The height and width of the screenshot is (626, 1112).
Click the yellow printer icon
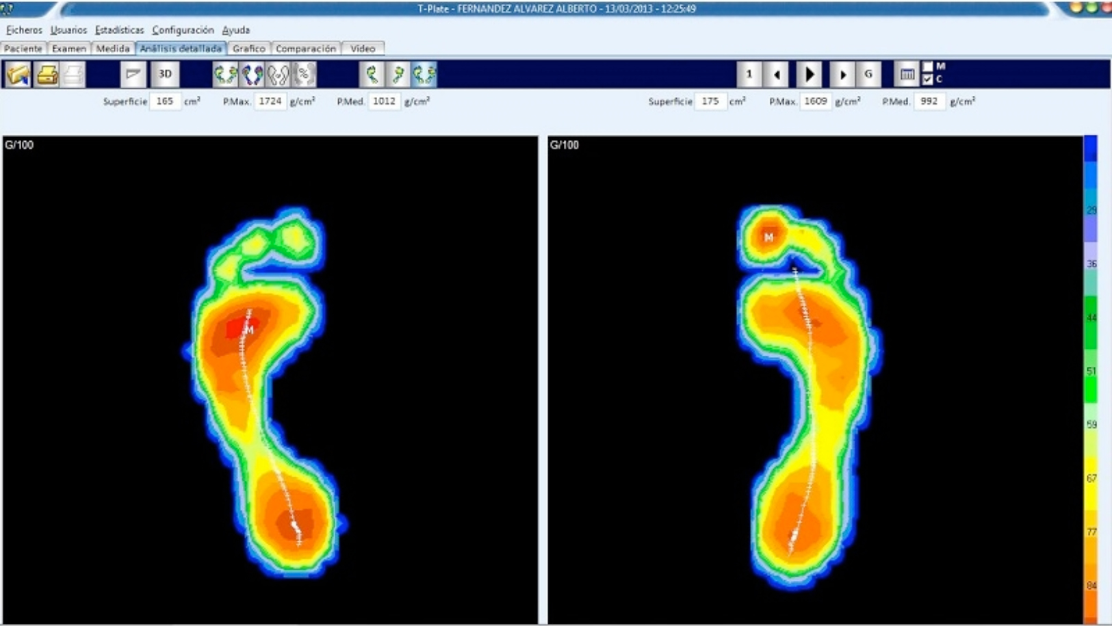tap(47, 74)
